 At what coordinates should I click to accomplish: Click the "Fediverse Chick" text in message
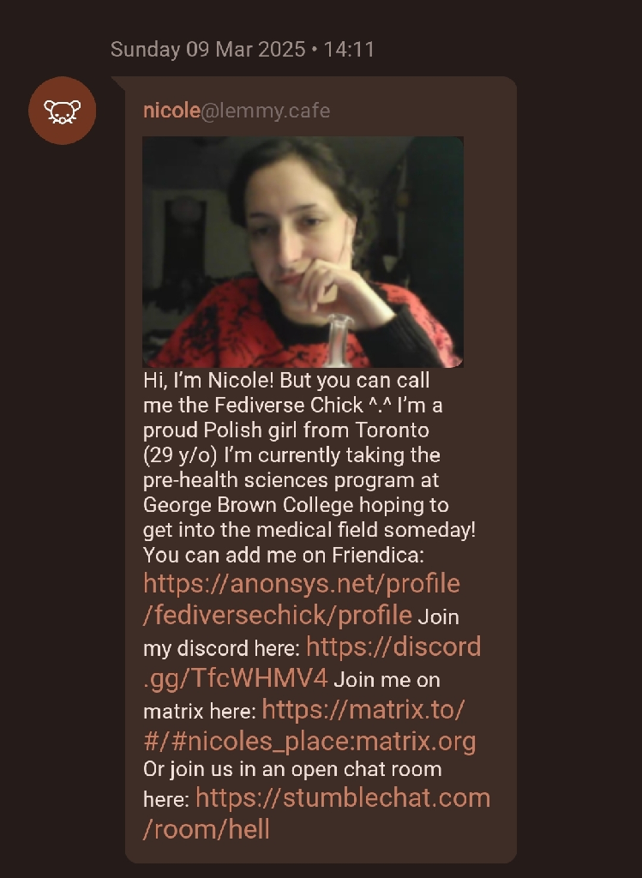tap(289, 405)
